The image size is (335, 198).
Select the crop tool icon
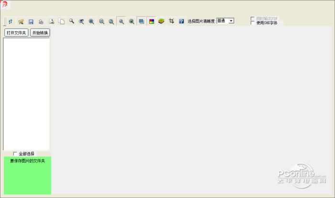[171, 21]
